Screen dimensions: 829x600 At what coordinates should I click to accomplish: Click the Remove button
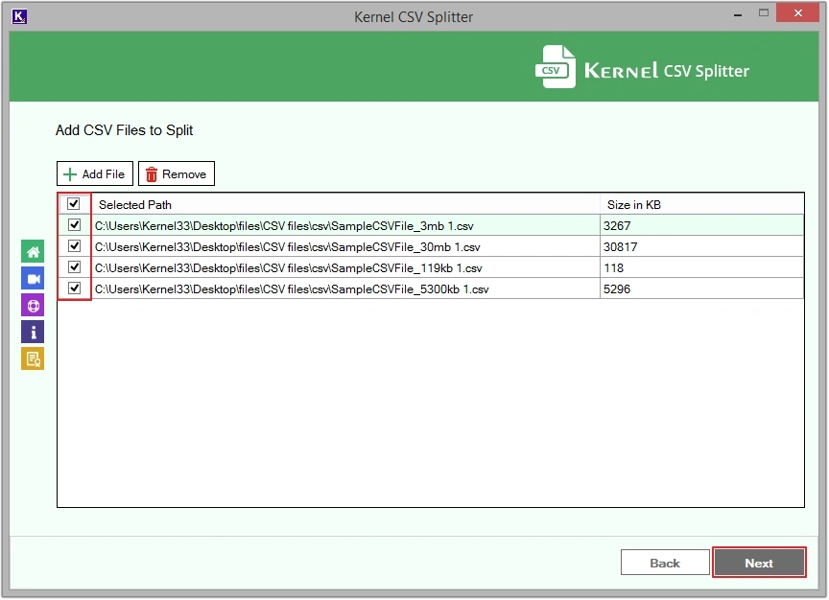click(177, 173)
